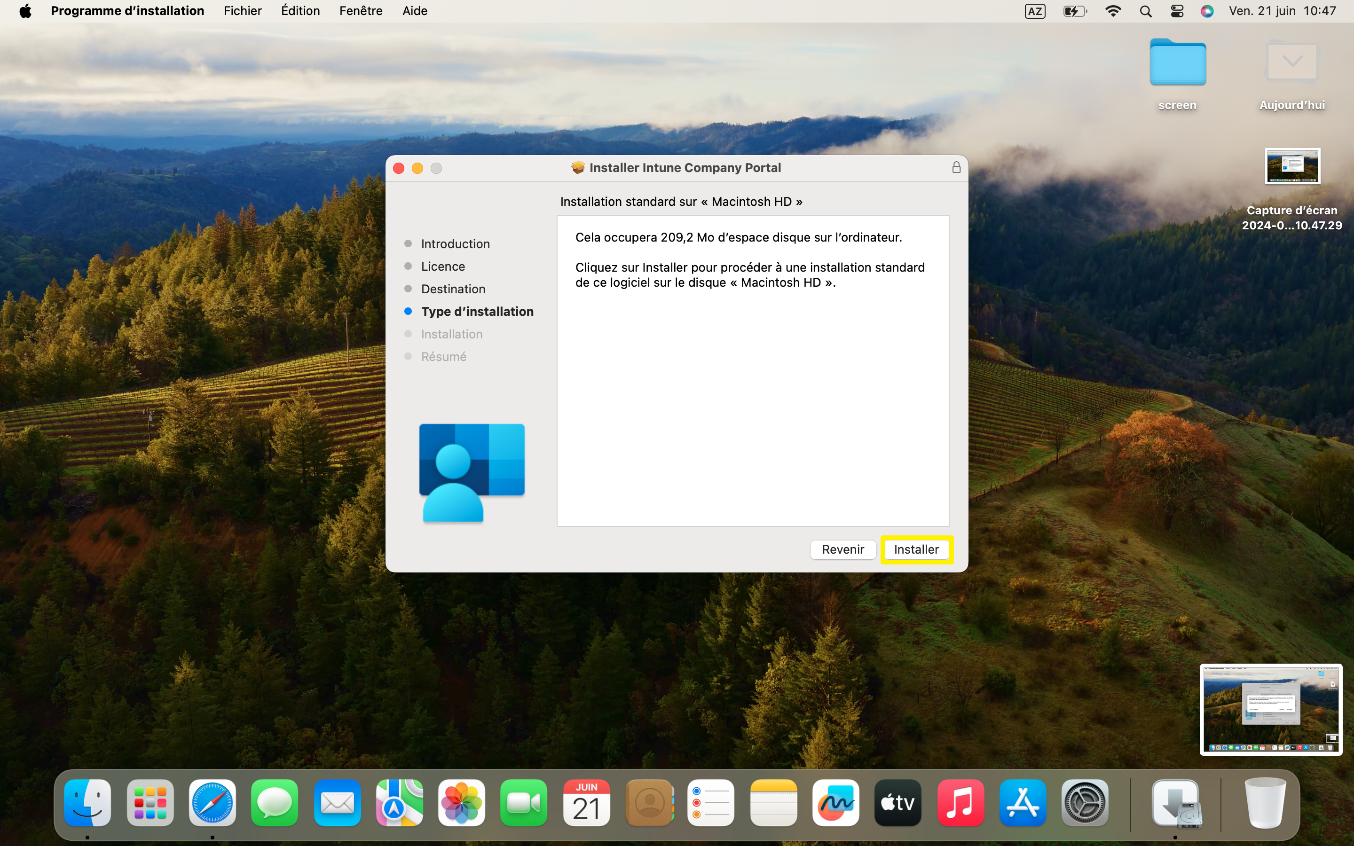Select the screen folder on desktop

pos(1177,74)
